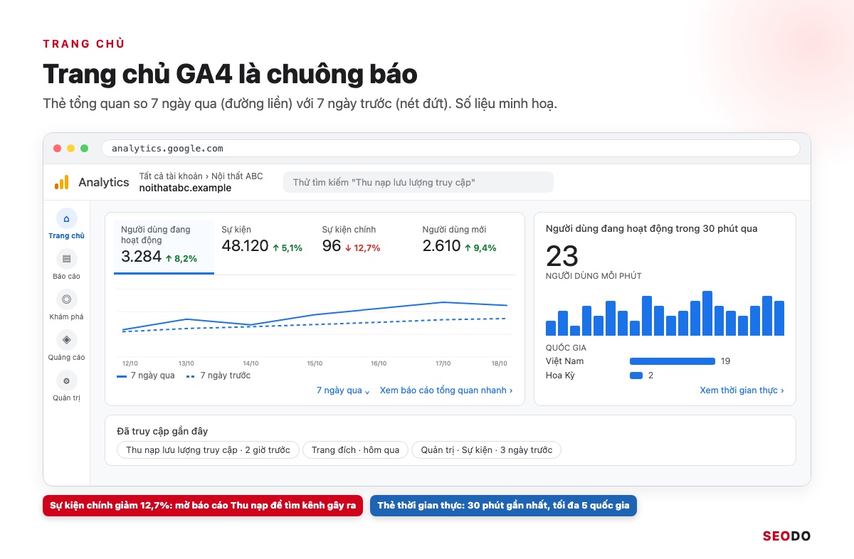Open the Quản trị admin gear icon
The image size is (854, 559).
click(x=66, y=380)
